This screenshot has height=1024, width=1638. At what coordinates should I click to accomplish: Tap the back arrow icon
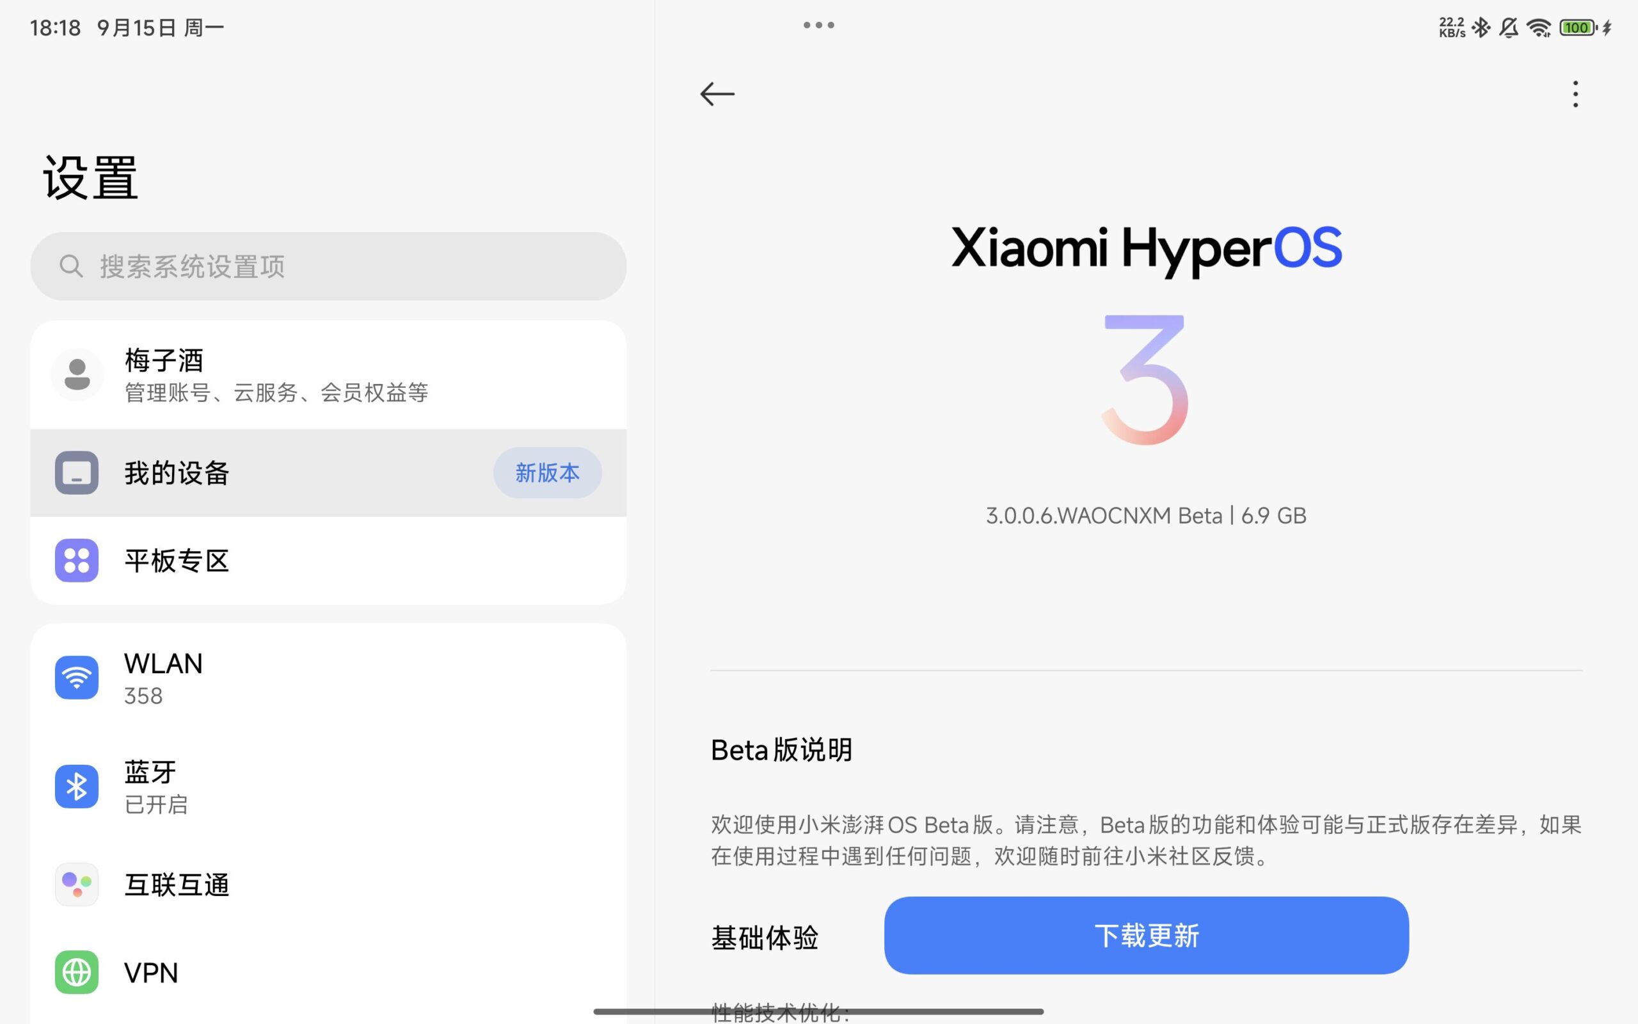[717, 94]
